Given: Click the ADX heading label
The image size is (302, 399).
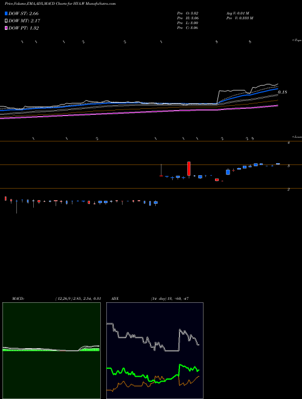Looking at the screenshot, I should tap(115, 299).
